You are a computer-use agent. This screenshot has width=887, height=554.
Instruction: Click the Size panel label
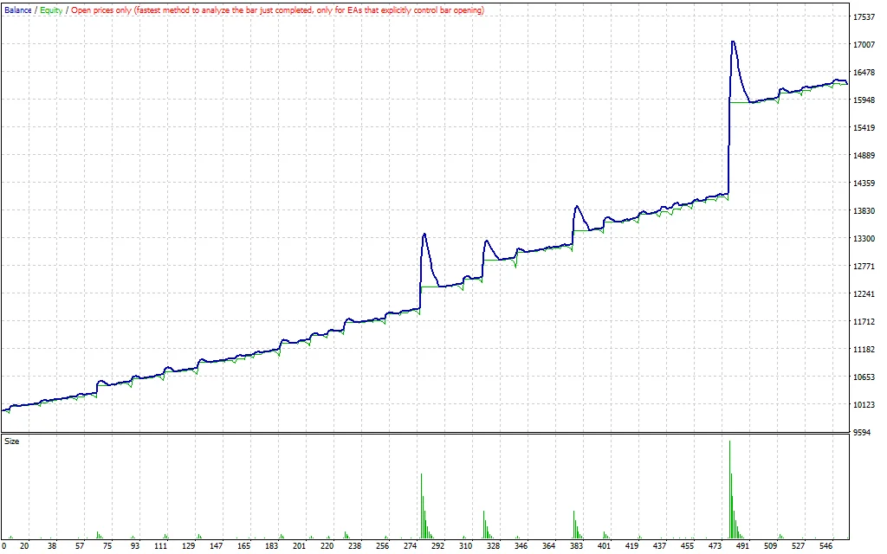tap(12, 442)
